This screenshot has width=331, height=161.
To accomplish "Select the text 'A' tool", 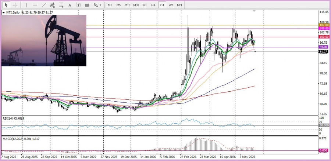I will [70, 5].
